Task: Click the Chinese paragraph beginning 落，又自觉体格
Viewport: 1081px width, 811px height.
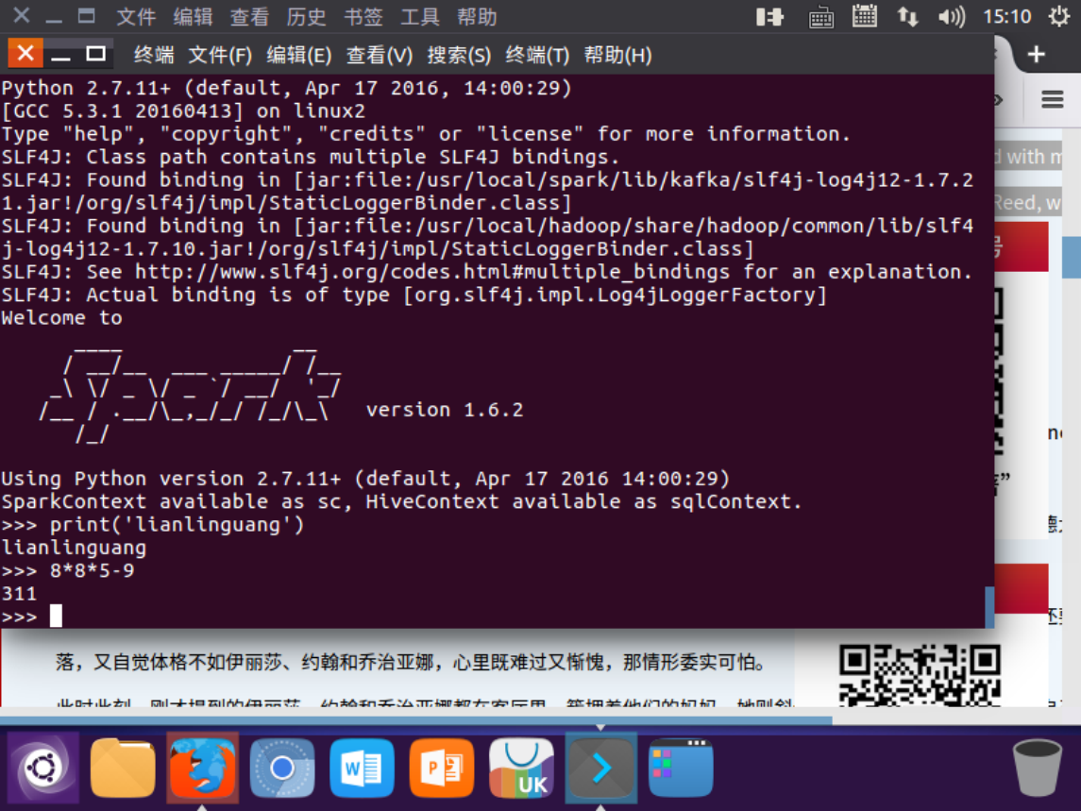Action: [411, 662]
